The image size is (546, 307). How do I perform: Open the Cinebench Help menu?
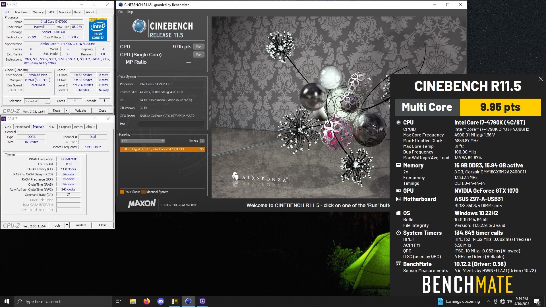130,12
